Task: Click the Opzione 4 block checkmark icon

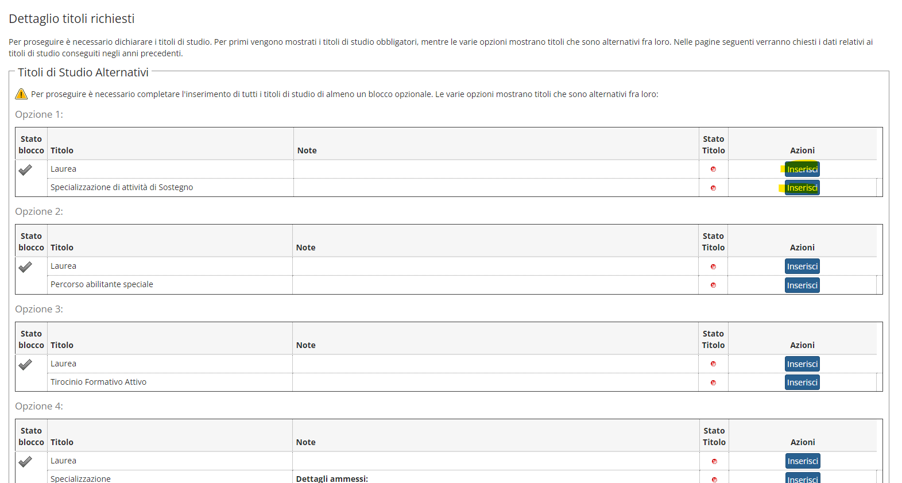Action: point(25,462)
